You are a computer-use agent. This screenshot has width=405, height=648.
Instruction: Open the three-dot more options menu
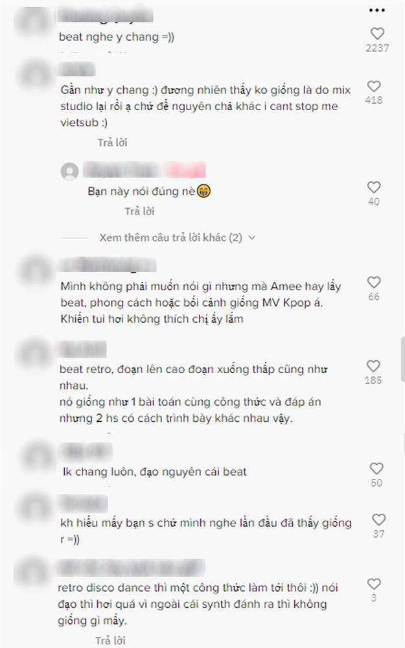coord(377,10)
